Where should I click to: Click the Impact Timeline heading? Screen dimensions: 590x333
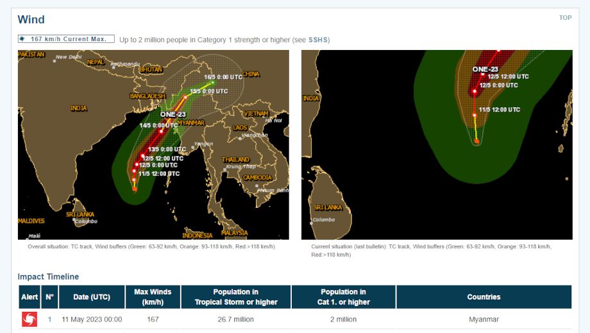click(x=48, y=277)
